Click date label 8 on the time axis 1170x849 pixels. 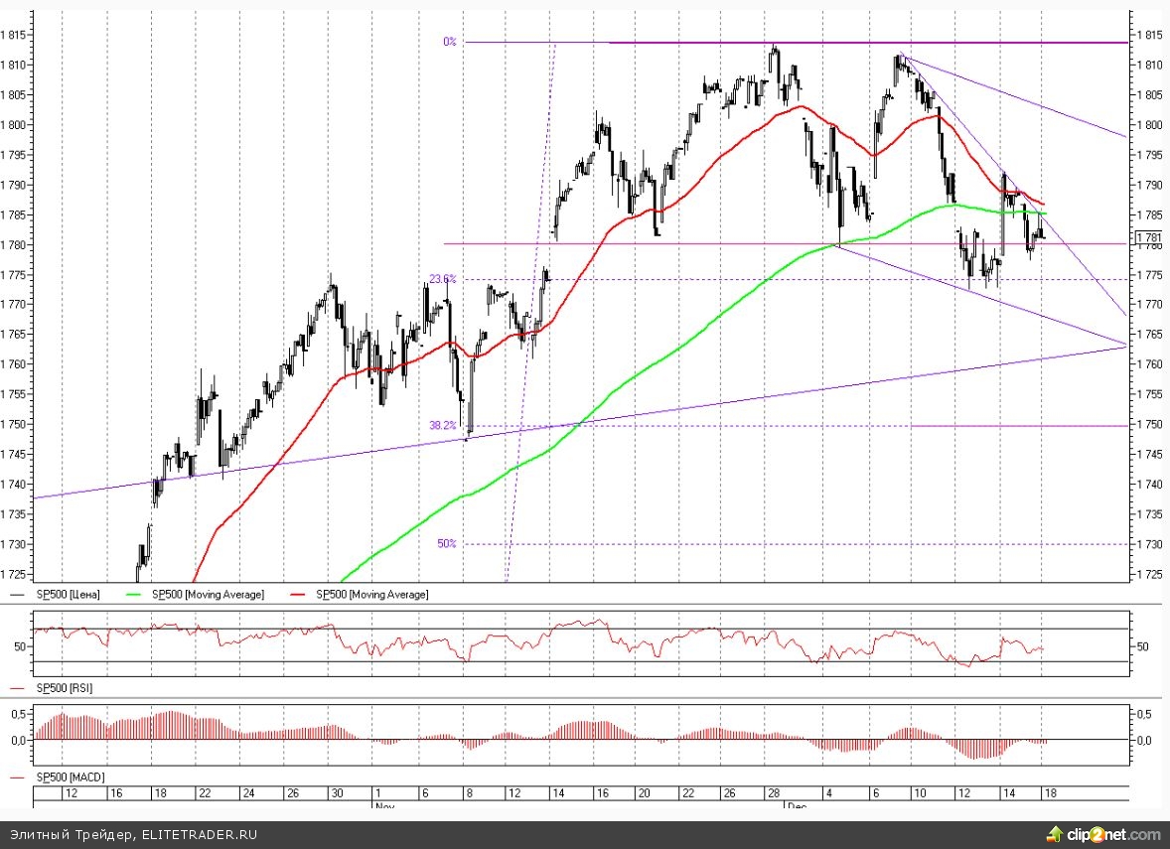470,793
